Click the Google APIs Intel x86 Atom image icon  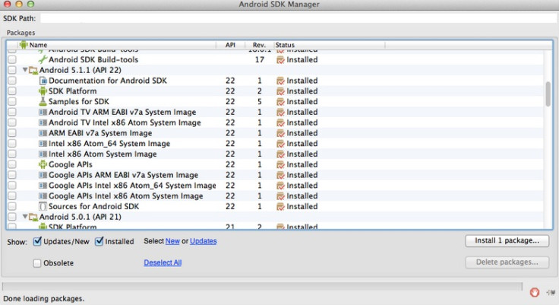click(x=43, y=196)
